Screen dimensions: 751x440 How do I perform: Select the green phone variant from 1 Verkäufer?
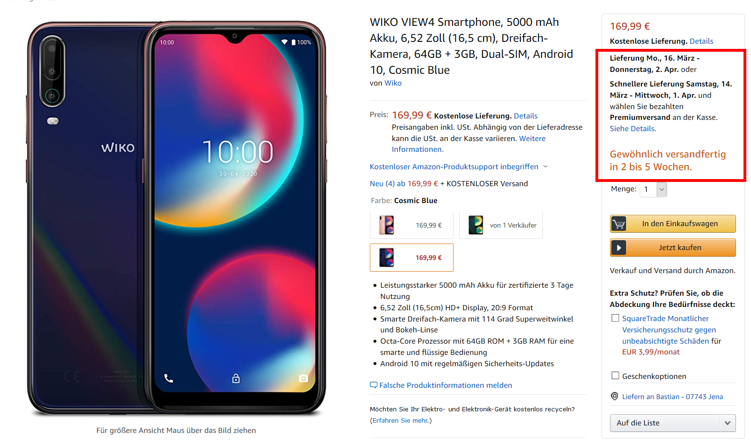pos(501,225)
